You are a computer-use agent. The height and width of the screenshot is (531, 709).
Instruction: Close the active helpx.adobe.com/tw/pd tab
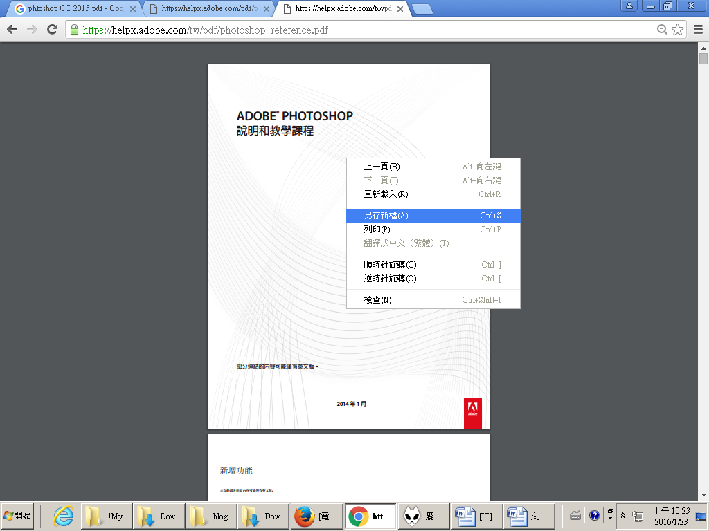[400, 9]
